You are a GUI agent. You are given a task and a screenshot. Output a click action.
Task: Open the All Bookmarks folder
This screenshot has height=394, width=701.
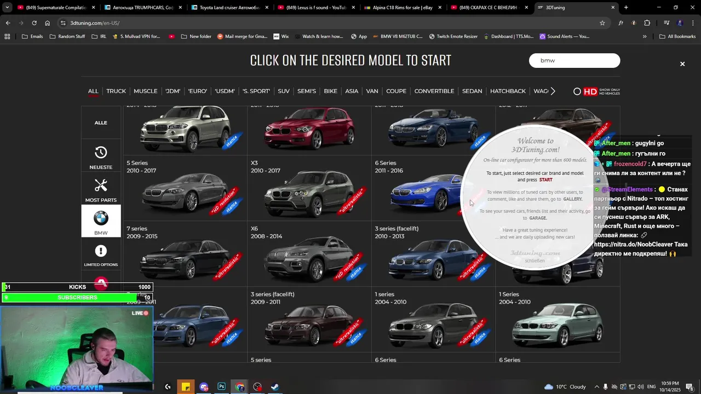pyautogui.click(x=677, y=37)
